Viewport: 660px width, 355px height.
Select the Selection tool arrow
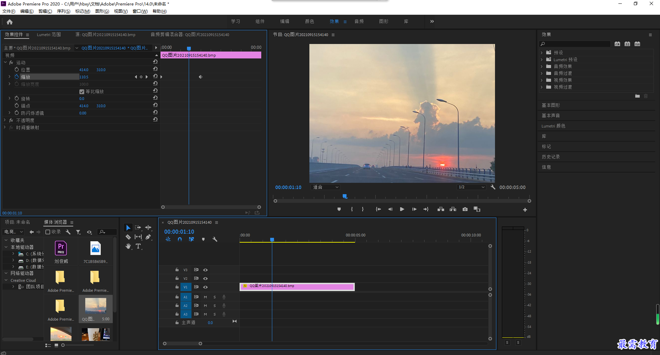tap(128, 228)
